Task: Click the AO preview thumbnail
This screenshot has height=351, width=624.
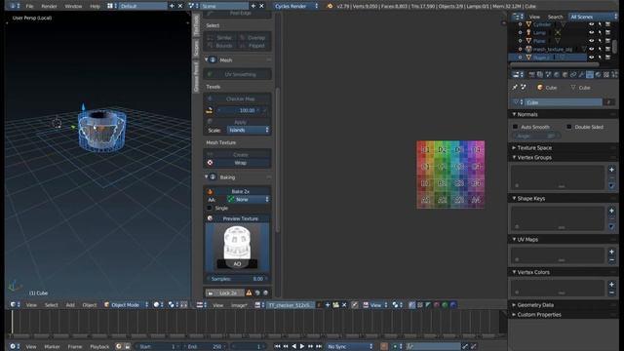Action: click(238, 246)
